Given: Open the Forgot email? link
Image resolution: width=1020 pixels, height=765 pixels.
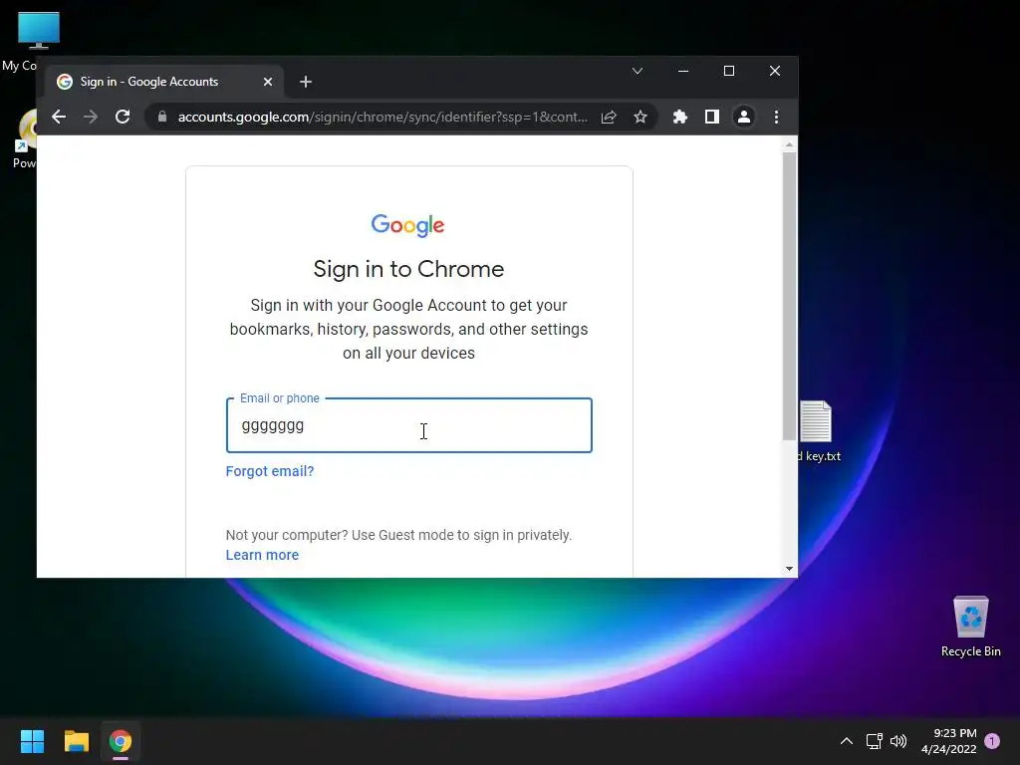Looking at the screenshot, I should [x=270, y=471].
